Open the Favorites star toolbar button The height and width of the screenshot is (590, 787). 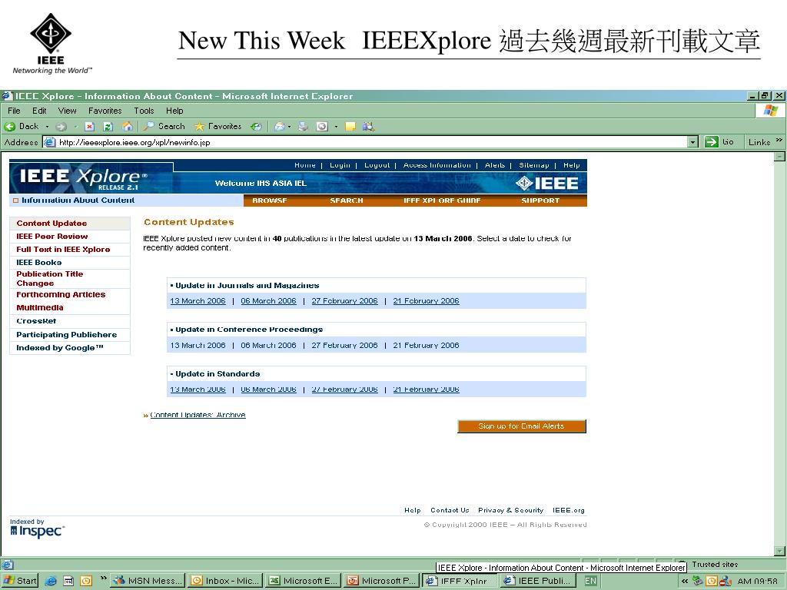coord(218,127)
